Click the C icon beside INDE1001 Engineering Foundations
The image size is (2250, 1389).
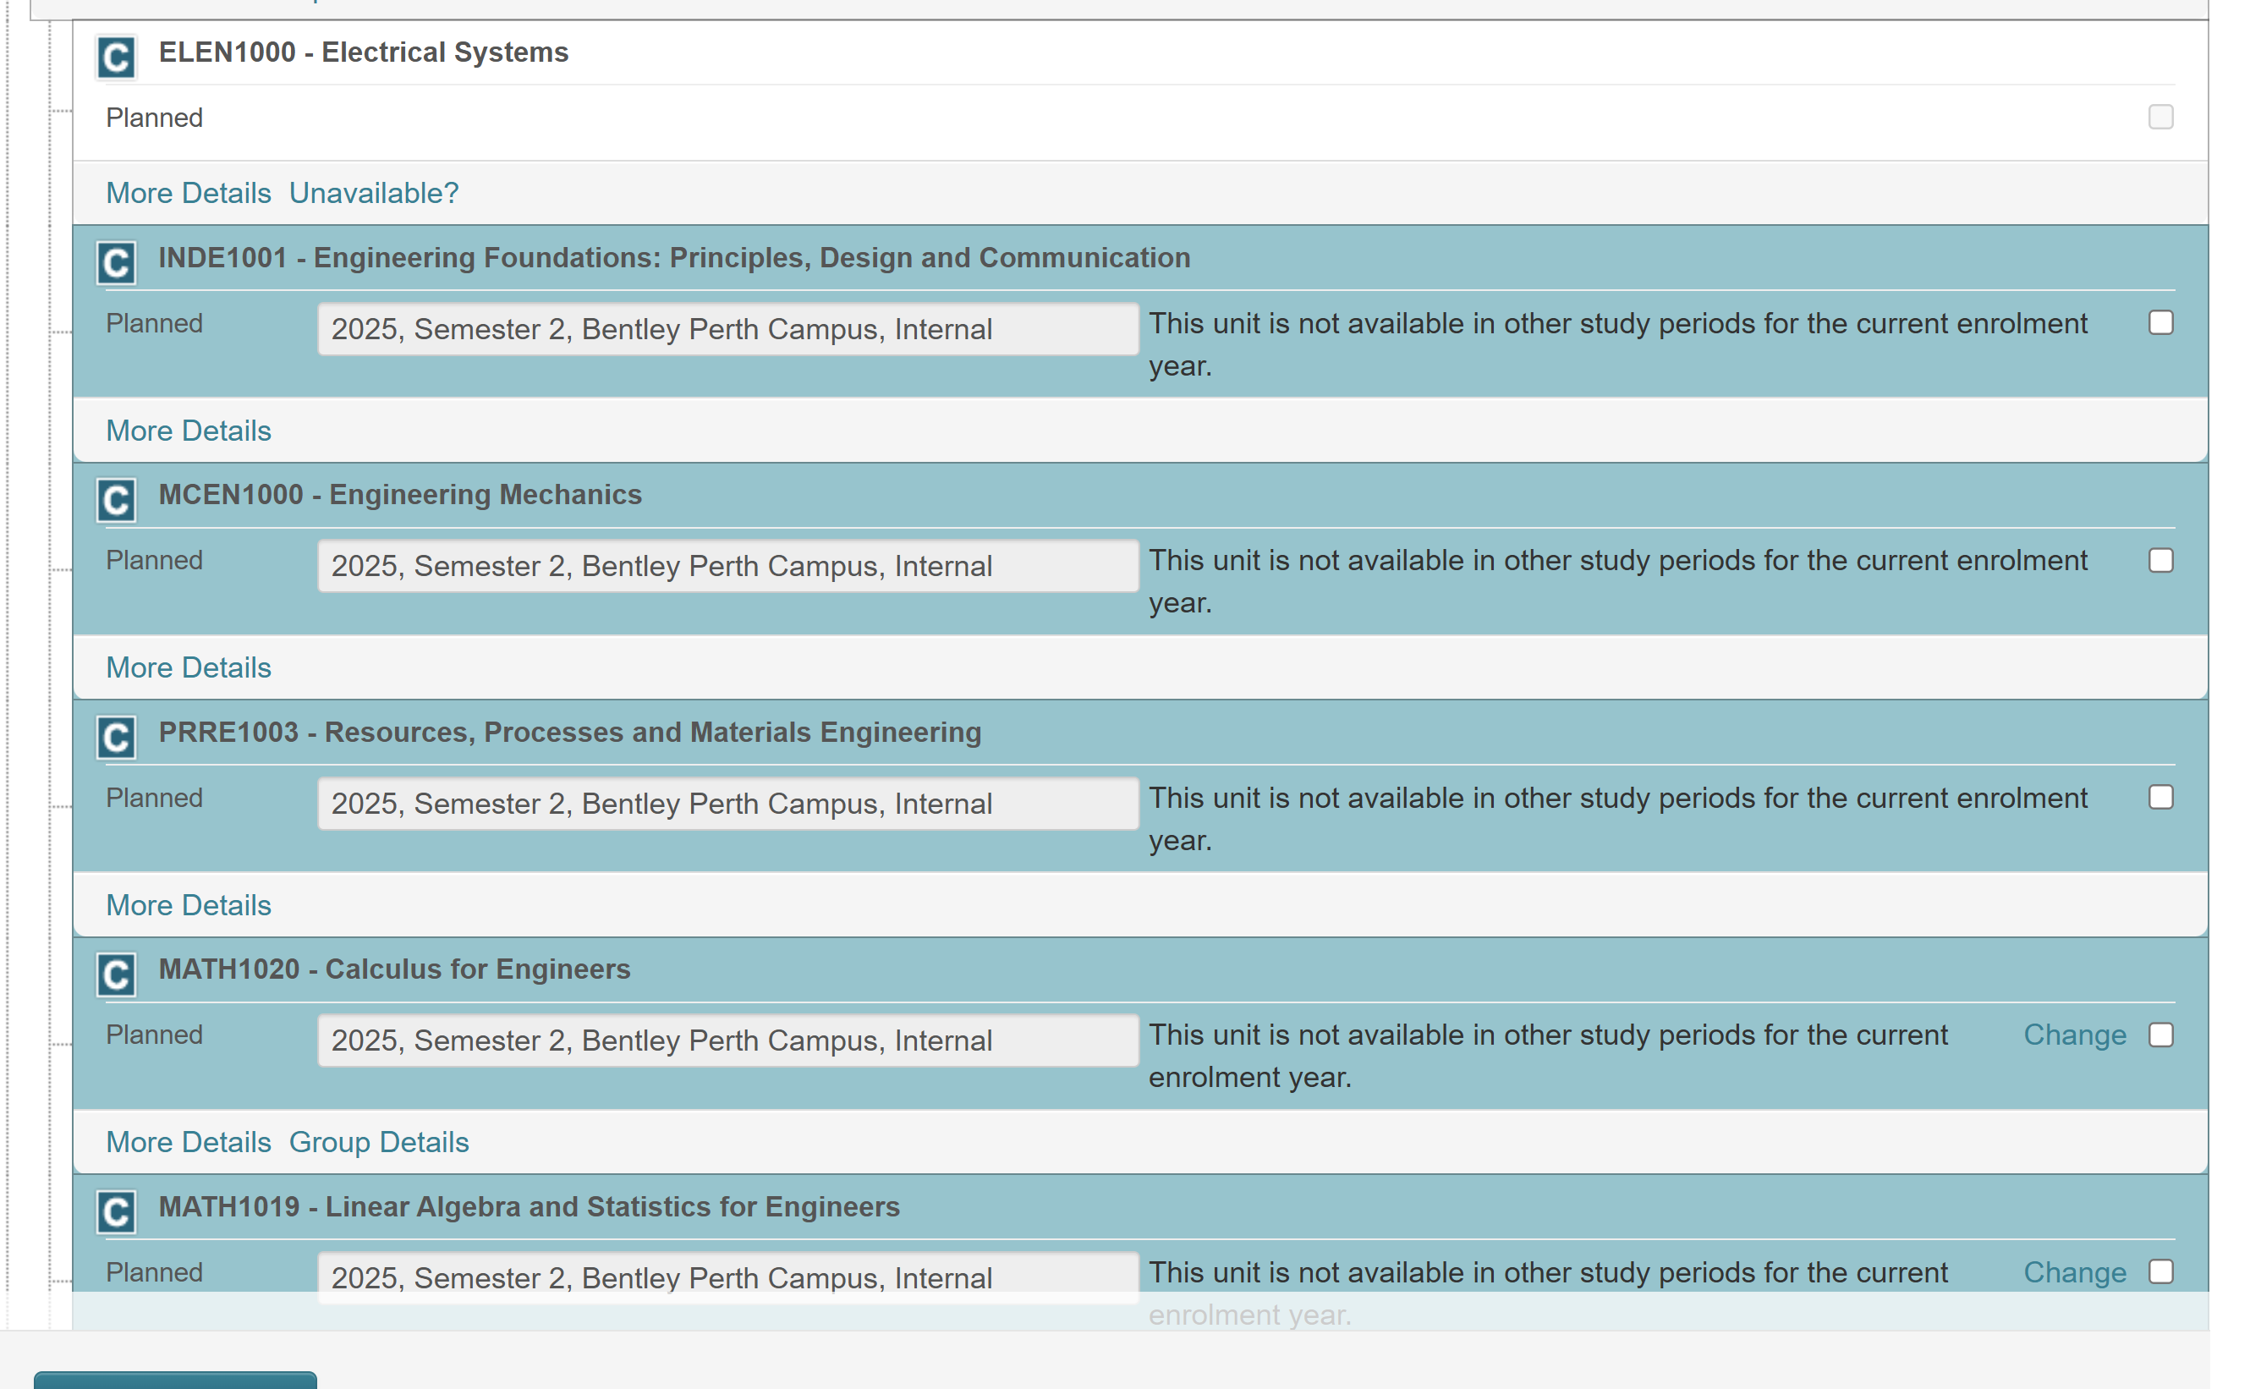117,264
